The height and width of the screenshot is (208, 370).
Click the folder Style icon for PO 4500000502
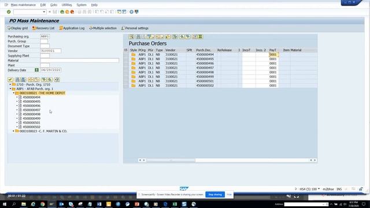[134, 86]
